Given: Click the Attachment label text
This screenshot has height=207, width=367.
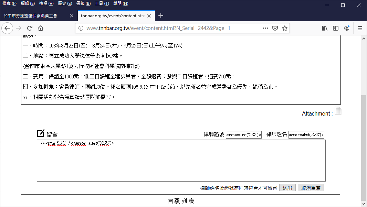Looking at the screenshot, I should click(x=317, y=114).
